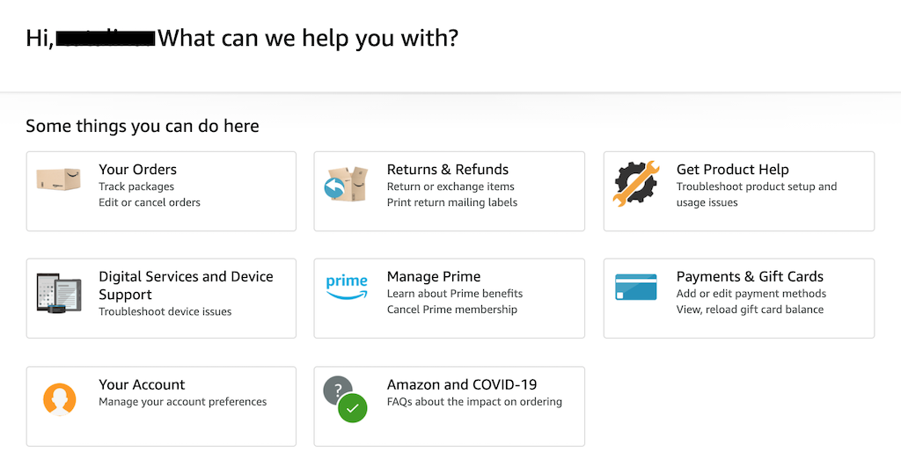Click the orange profile avatar icon
This screenshot has height=460, width=901.
[60, 398]
